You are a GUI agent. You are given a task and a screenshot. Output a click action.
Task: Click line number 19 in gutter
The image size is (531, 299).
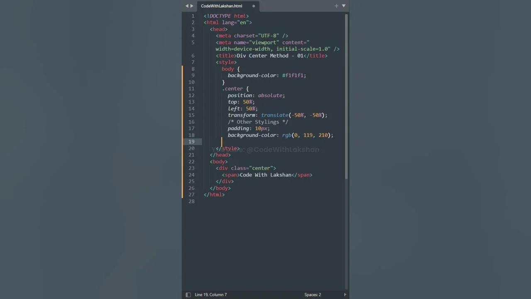click(191, 142)
